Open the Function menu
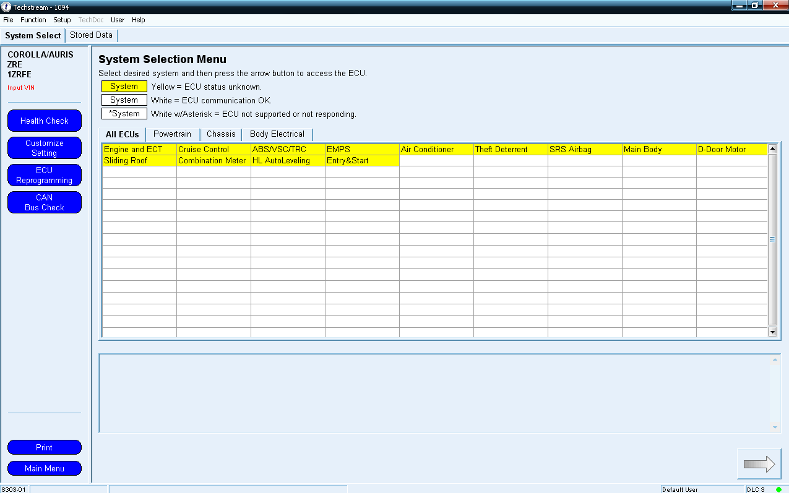789x493 pixels. pyautogui.click(x=33, y=20)
